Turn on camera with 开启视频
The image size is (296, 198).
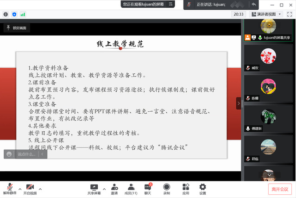[x=31, y=186]
